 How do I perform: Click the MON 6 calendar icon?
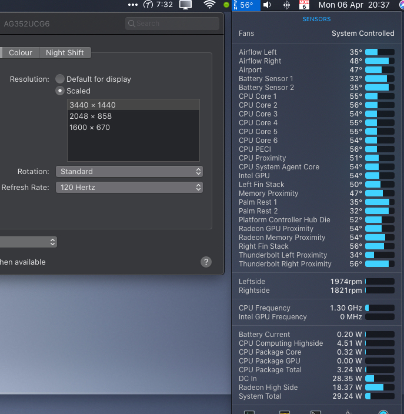click(304, 5)
